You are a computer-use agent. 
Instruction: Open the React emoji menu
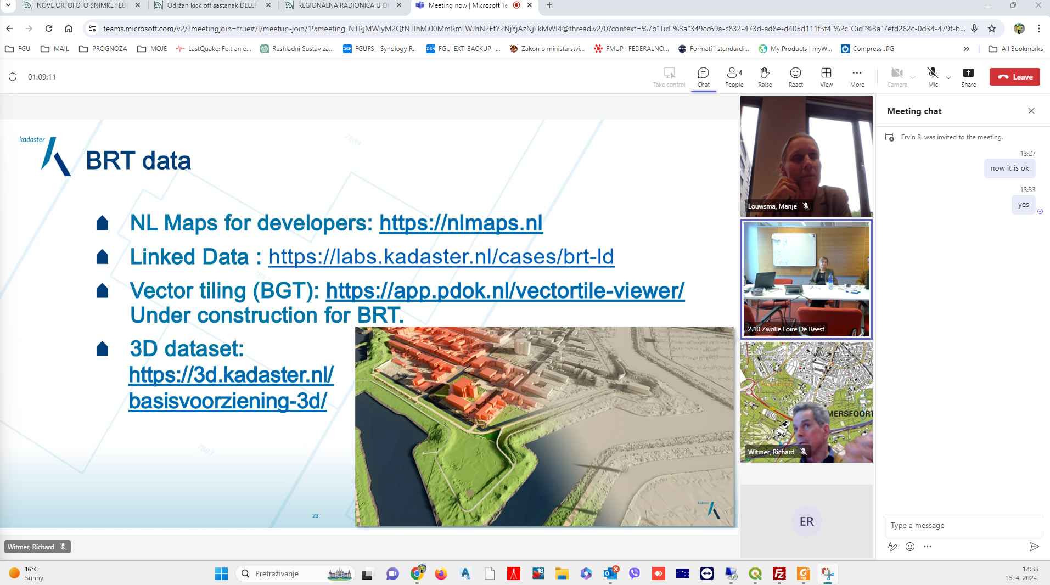click(x=795, y=77)
